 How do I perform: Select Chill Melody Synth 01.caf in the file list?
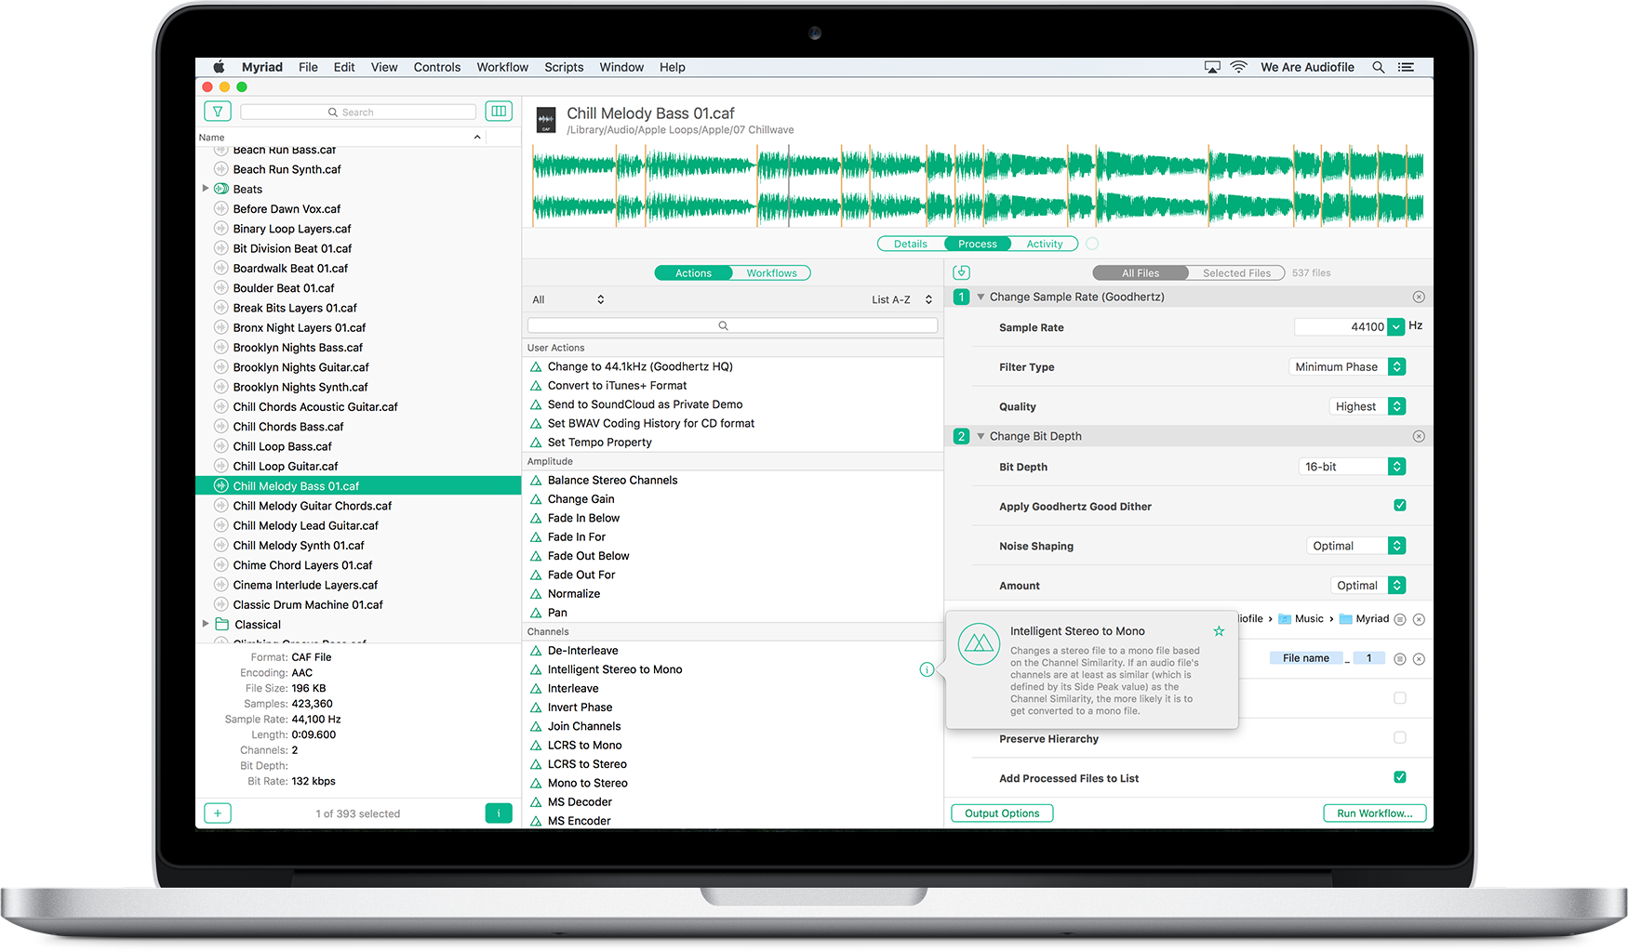(358, 545)
